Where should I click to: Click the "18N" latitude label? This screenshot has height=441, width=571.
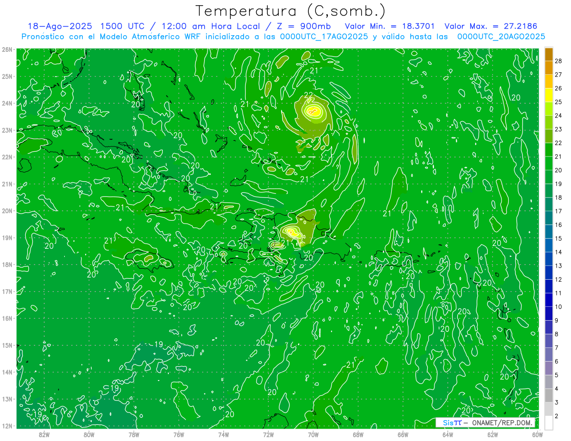click(8, 265)
